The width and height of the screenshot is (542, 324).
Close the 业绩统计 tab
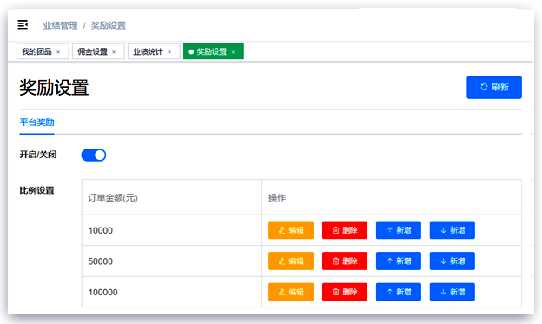(x=169, y=52)
